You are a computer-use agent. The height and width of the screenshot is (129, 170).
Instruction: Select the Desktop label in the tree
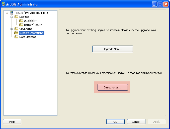pos(24,17)
